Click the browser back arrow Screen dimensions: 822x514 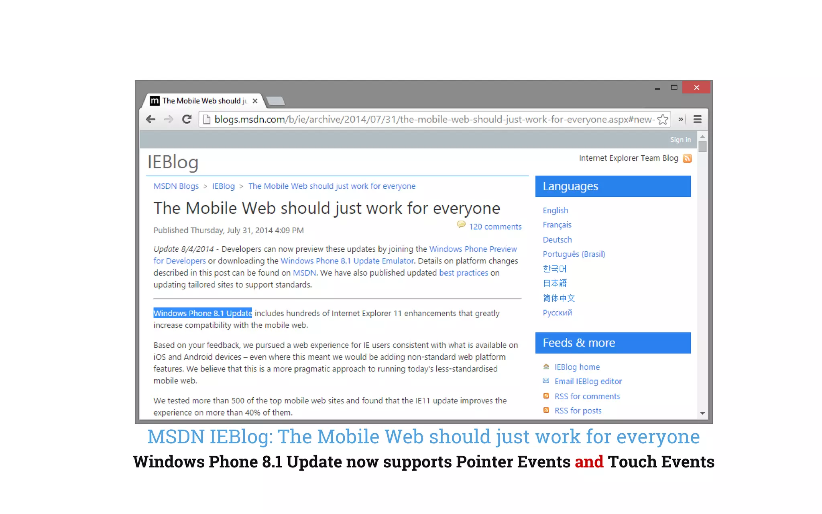point(151,119)
